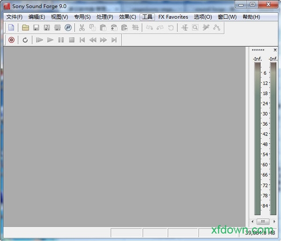Click the left channel level meter bar

click(257, 139)
